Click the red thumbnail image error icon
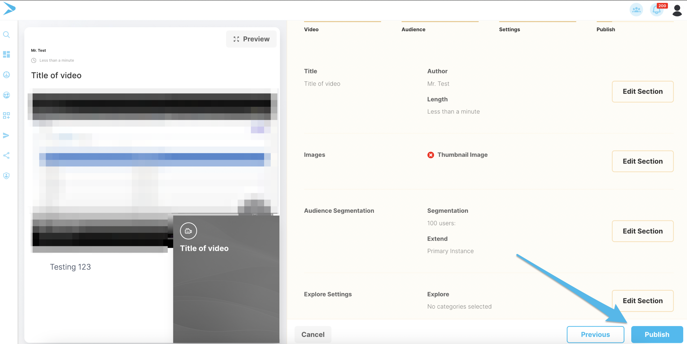Viewport: 687px width, 344px height. [431, 155]
